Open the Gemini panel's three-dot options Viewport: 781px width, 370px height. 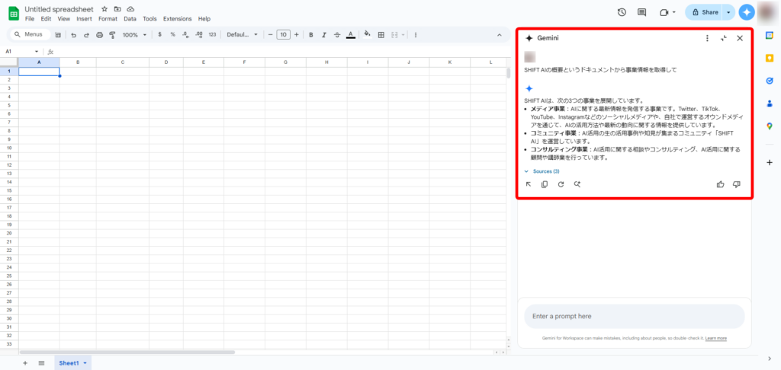[707, 38]
